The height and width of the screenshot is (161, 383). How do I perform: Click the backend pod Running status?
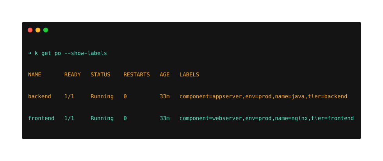coord(102,97)
